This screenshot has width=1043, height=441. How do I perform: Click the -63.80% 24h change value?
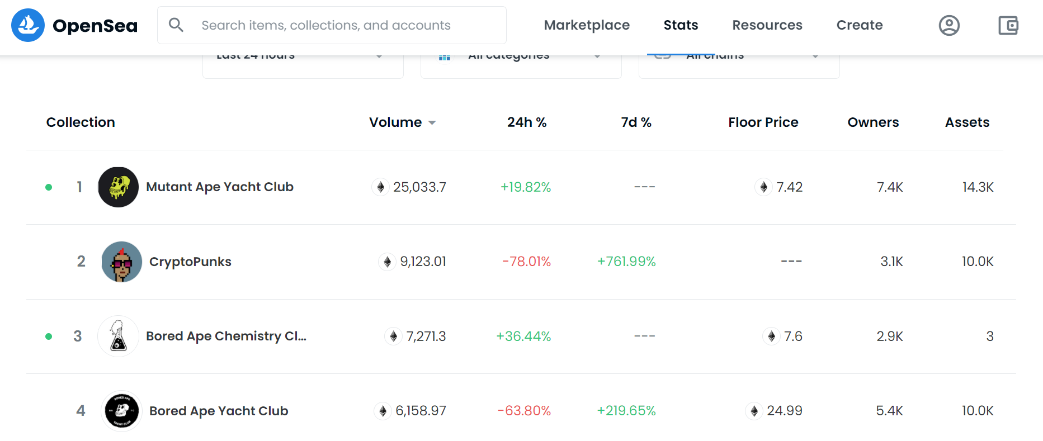(524, 411)
